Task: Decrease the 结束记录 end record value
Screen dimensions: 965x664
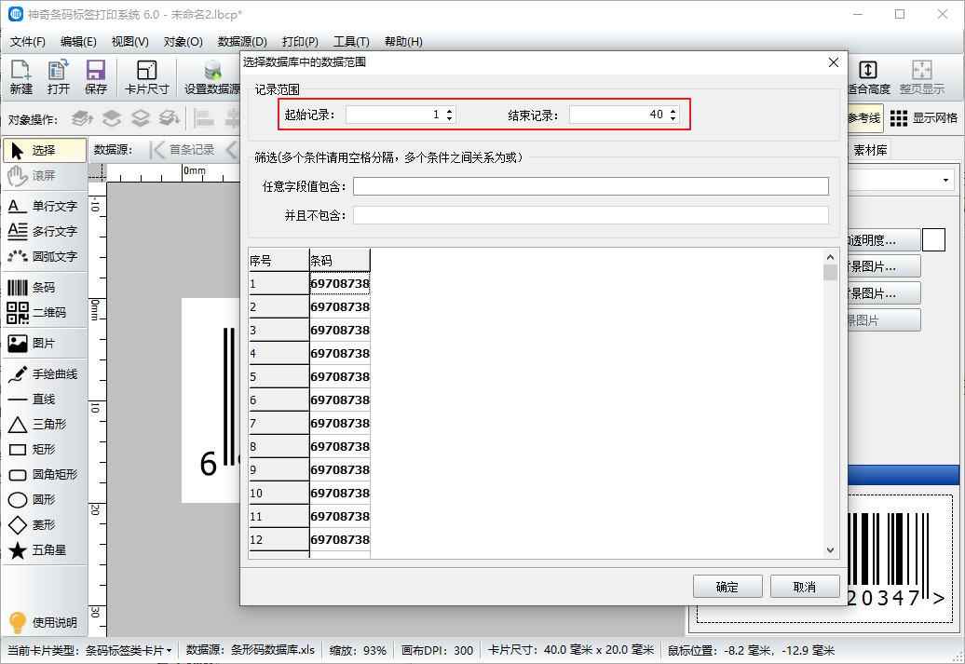Action: point(673,118)
